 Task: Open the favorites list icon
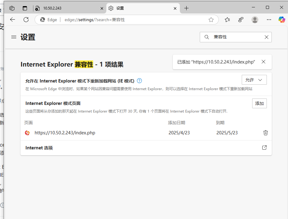(227, 20)
